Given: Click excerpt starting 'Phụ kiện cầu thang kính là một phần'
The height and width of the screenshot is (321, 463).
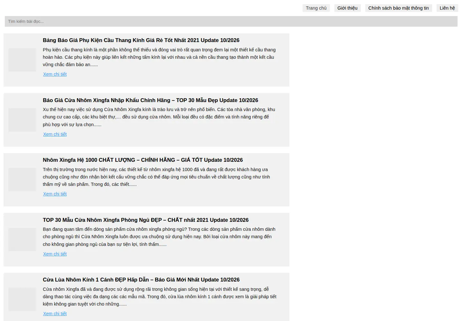Looking at the screenshot, I should [x=159, y=57].
